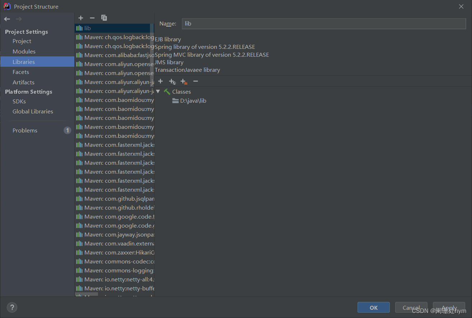Select Maven: com.github.rholde library
This screenshot has width=472, height=318.
pos(115,208)
